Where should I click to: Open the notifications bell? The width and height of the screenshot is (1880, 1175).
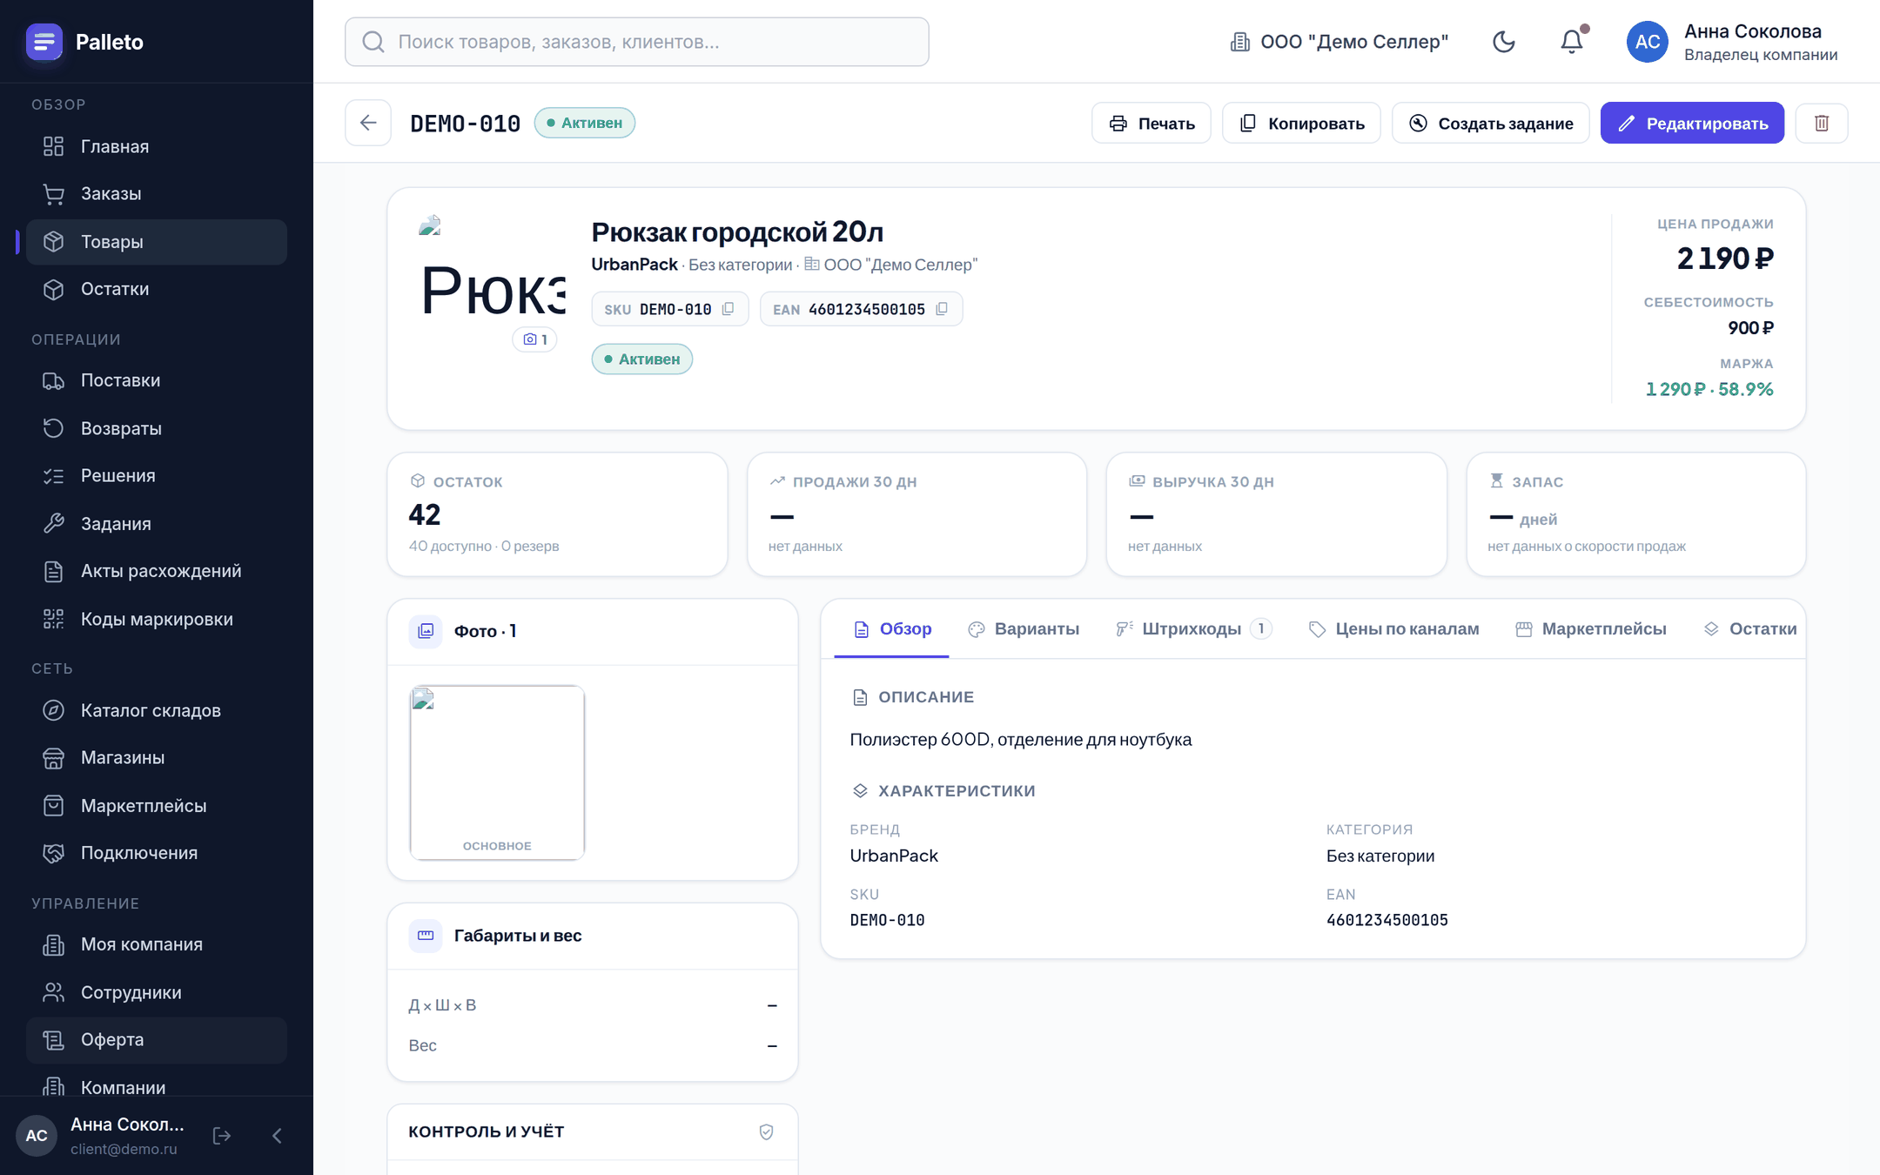click(1572, 42)
